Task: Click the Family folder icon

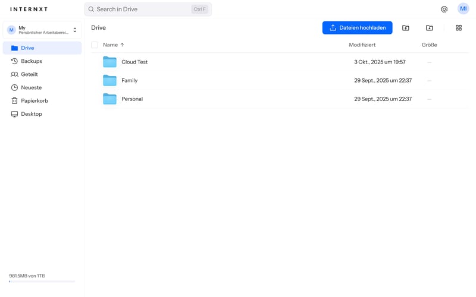Action: (109, 80)
